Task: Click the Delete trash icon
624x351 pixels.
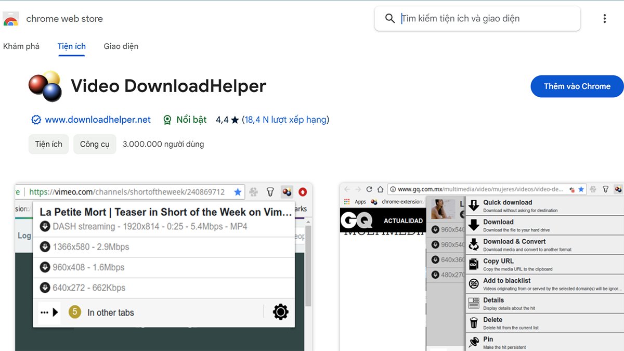Action: click(x=475, y=322)
